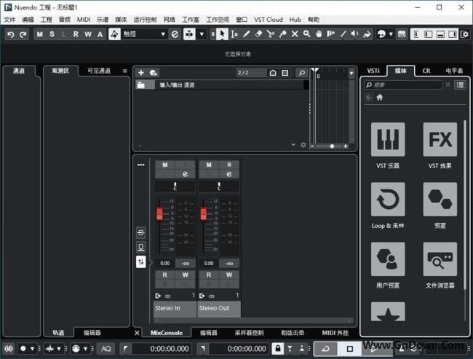This screenshot has width=473, height=359.
Task: Open the VST Cloud menu
Action: click(269, 20)
